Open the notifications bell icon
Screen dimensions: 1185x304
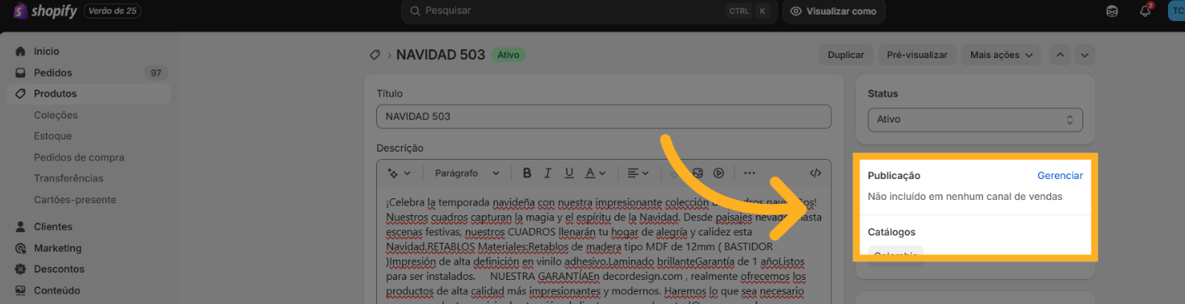coord(1145,10)
